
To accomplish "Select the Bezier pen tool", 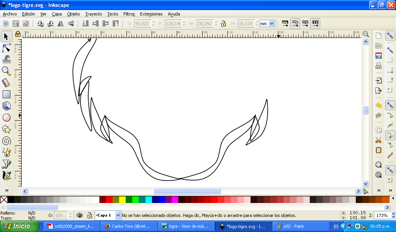I will click(x=6, y=164).
